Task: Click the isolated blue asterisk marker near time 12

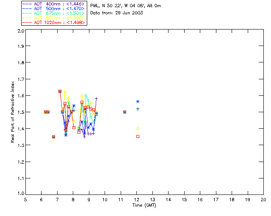Action: (x=138, y=102)
